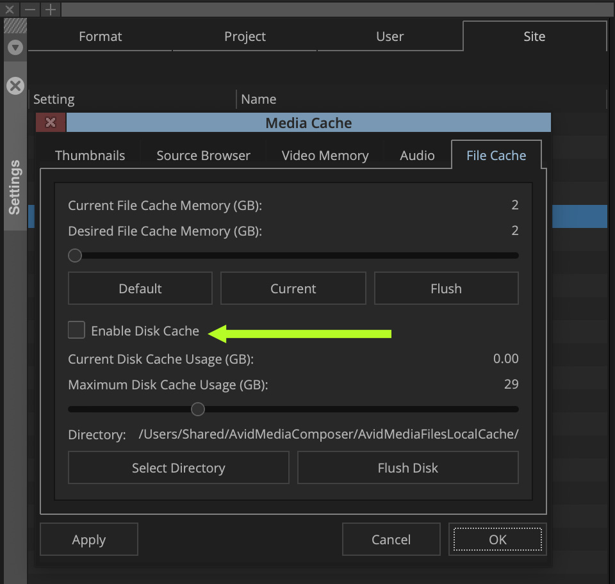Switch to the Audio tab
The width and height of the screenshot is (615, 584).
click(x=417, y=156)
